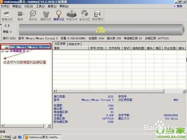Open the 工具(T) menu
The height and width of the screenshot is (140, 187).
coord(40,6)
